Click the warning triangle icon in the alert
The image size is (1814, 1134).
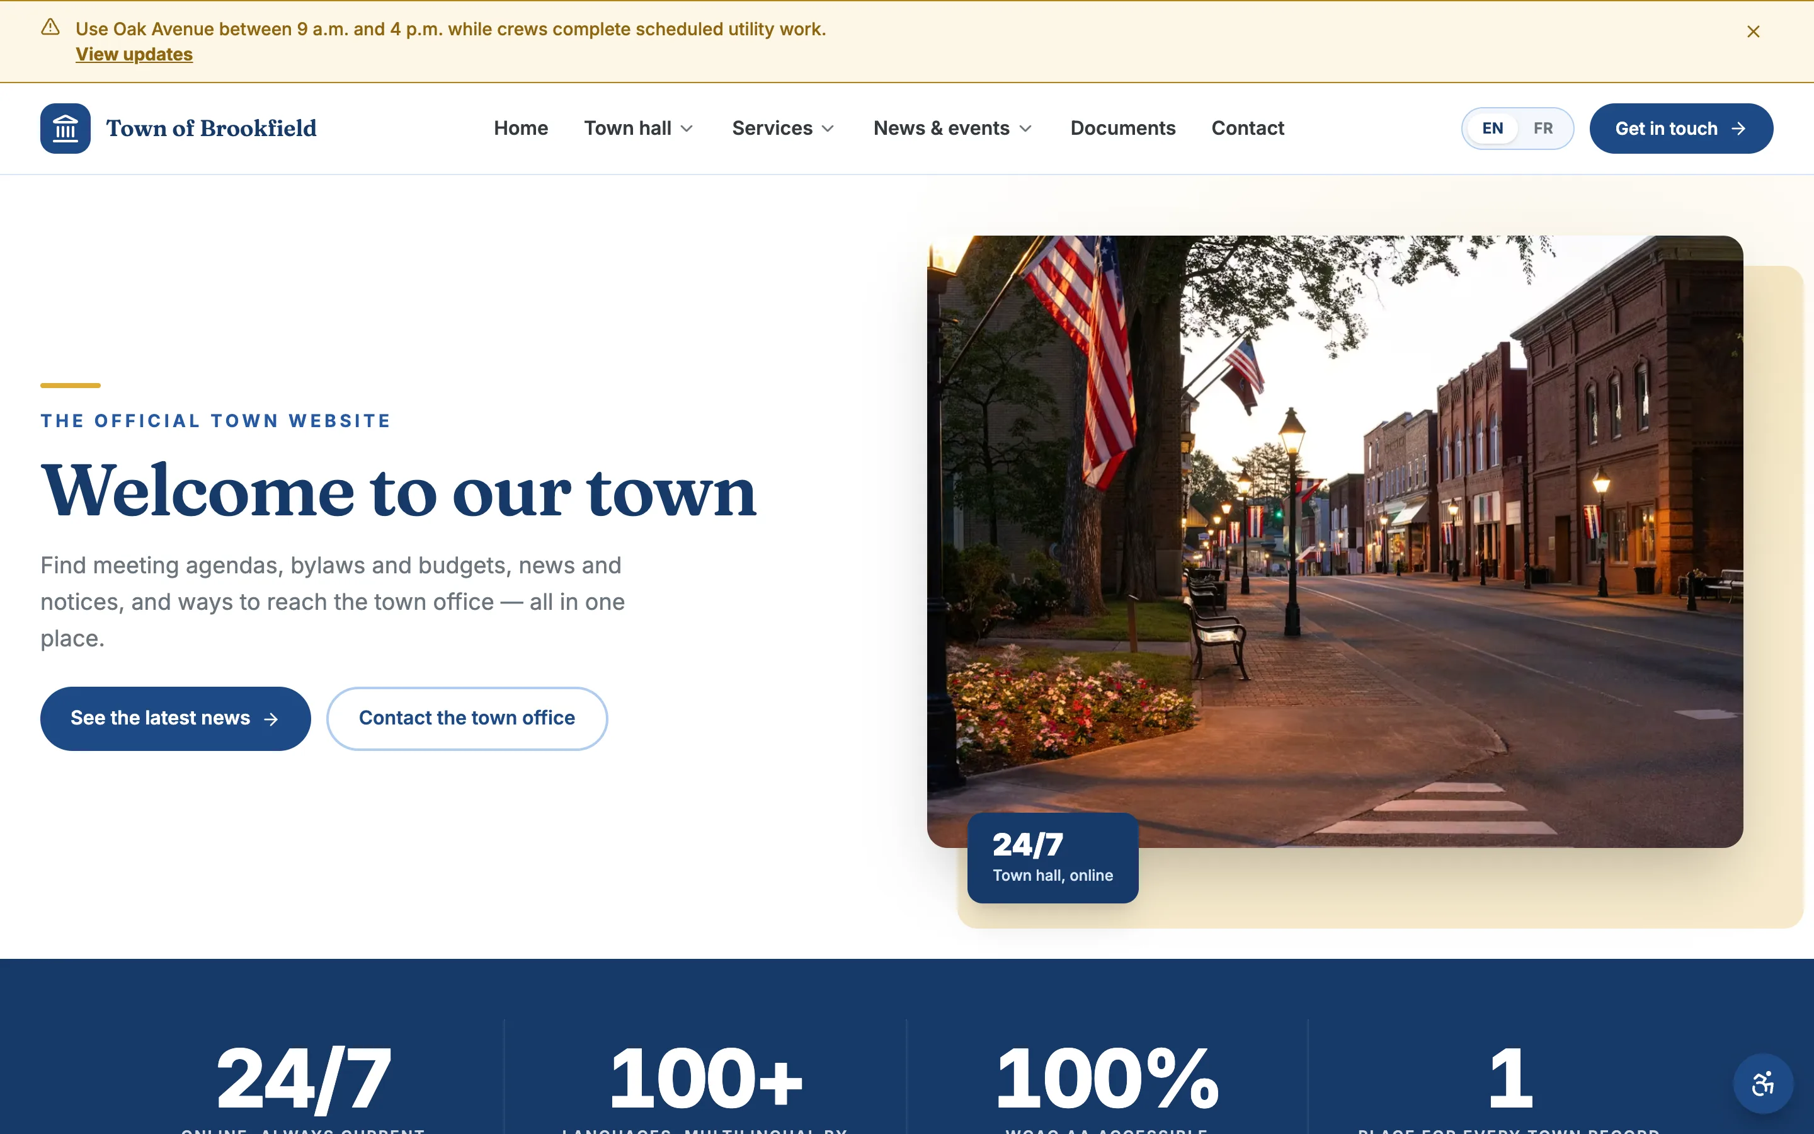tap(50, 28)
